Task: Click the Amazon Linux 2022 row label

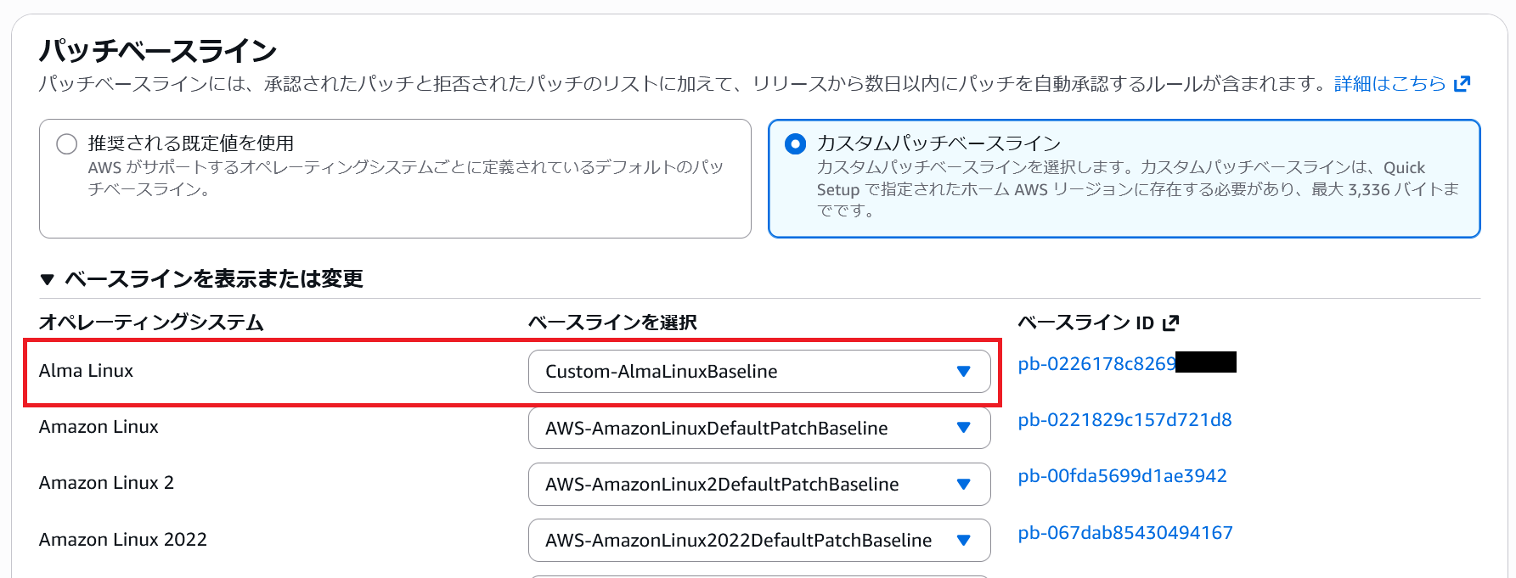Action: [x=123, y=540]
